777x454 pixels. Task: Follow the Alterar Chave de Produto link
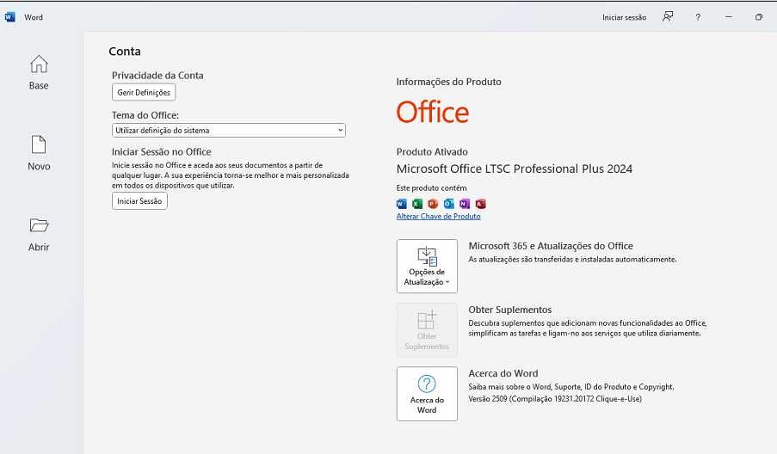tap(438, 217)
